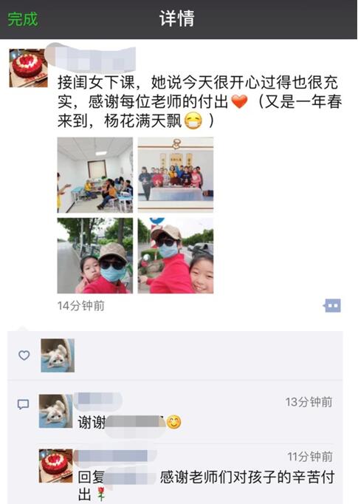Tap the 详情 title header
The image size is (358, 504).
(x=177, y=18)
